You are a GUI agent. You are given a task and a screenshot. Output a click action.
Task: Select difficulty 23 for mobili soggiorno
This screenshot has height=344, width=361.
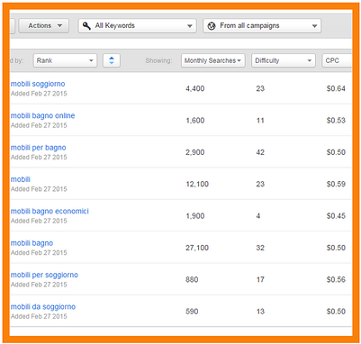point(260,88)
